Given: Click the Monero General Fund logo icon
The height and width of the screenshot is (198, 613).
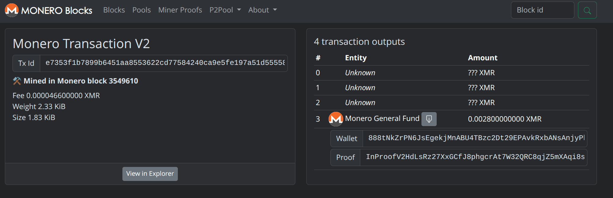Looking at the screenshot, I should coord(336,119).
